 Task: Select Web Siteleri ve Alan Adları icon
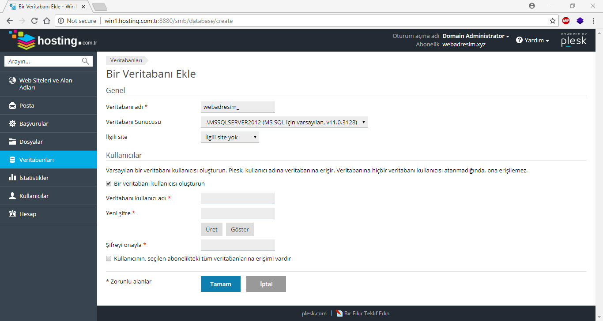(12, 80)
